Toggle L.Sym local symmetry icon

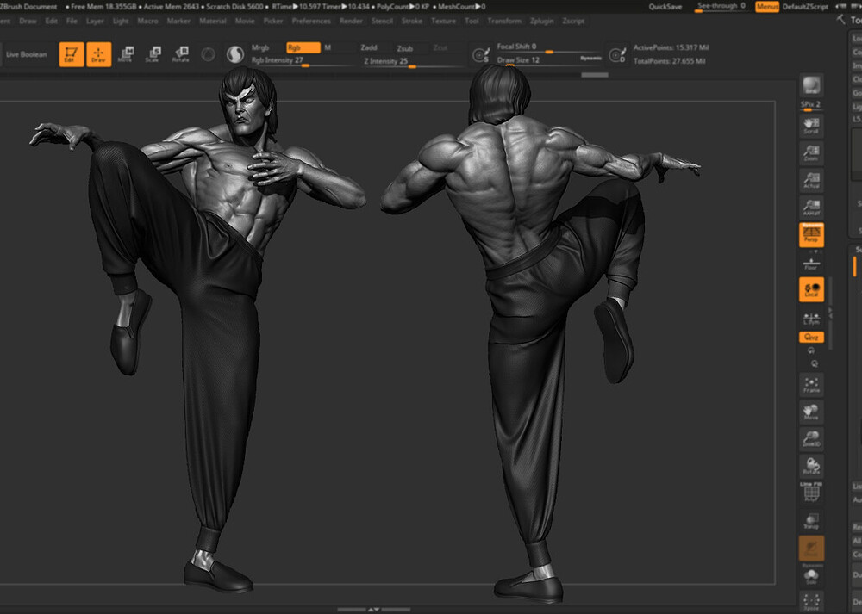coord(811,319)
